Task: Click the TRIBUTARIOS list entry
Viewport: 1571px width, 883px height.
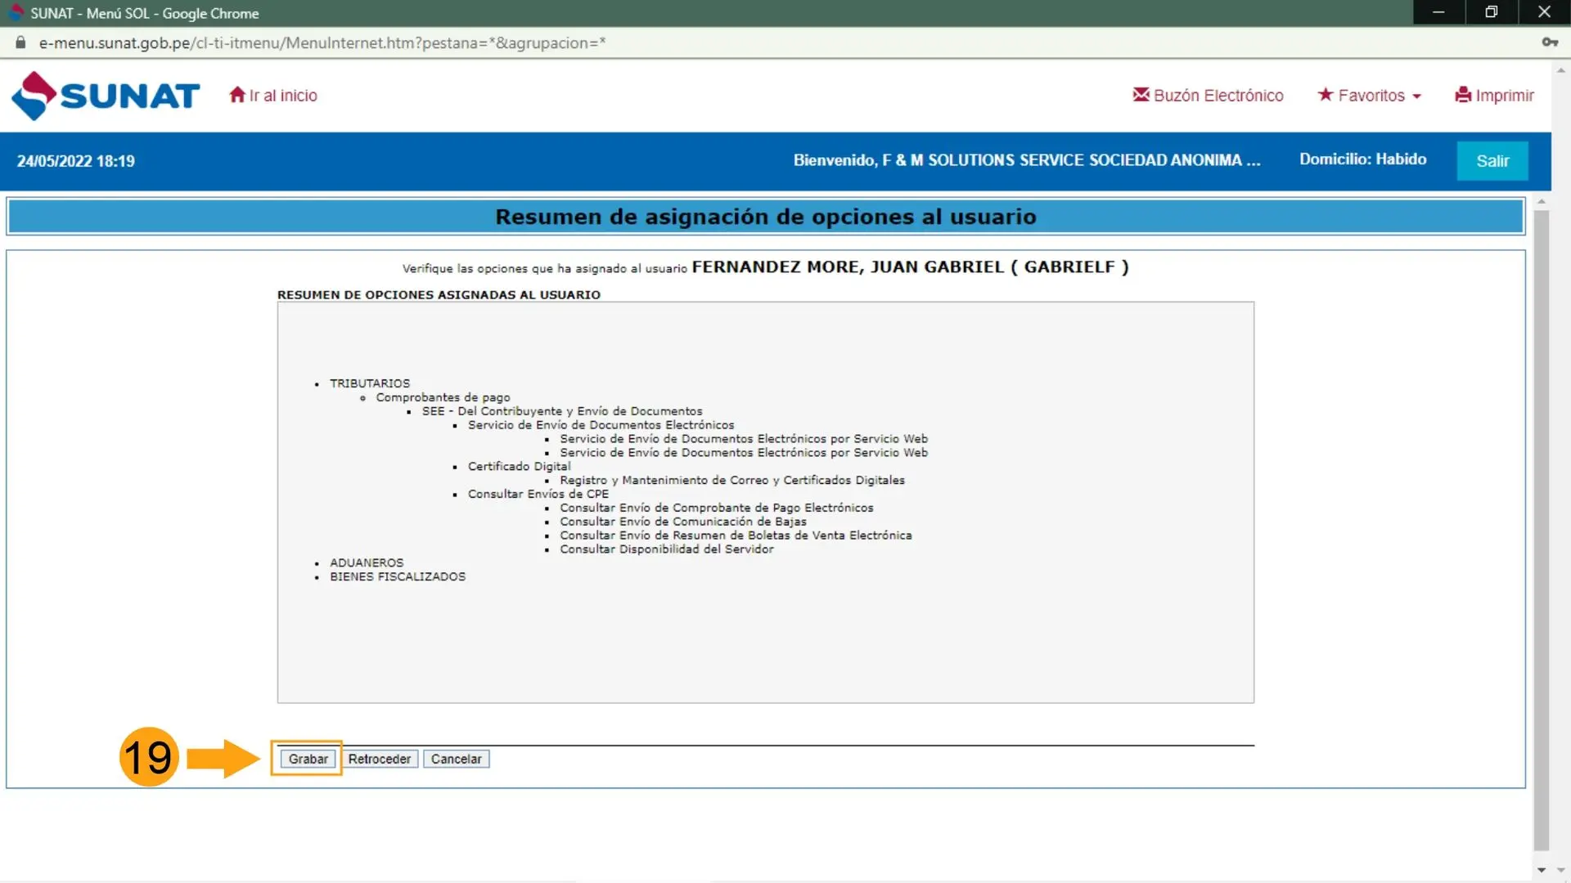Action: coord(370,383)
